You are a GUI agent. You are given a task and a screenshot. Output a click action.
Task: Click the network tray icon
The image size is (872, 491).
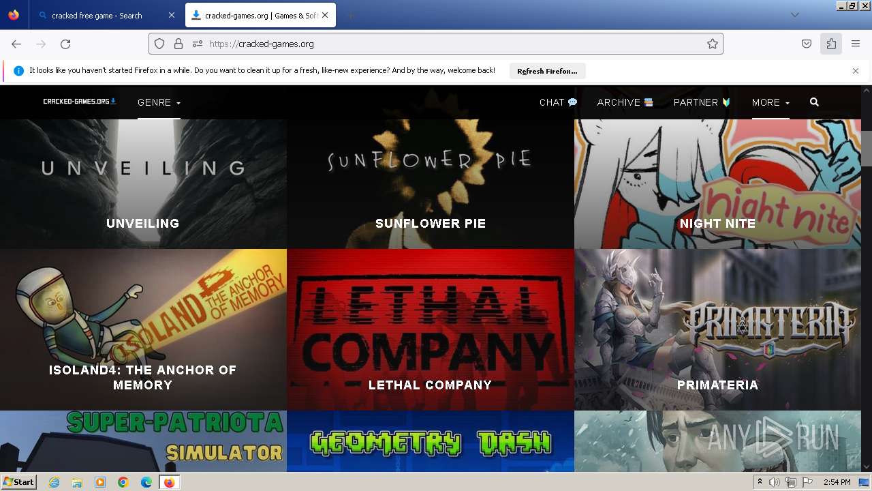pos(791,482)
